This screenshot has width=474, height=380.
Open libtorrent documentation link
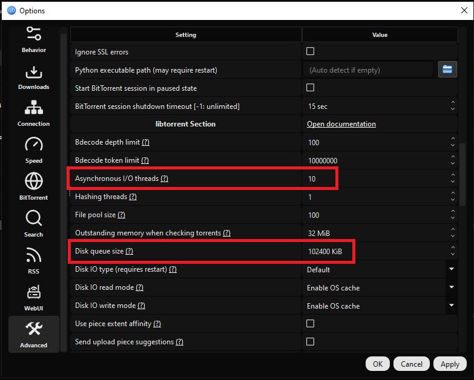[341, 124]
